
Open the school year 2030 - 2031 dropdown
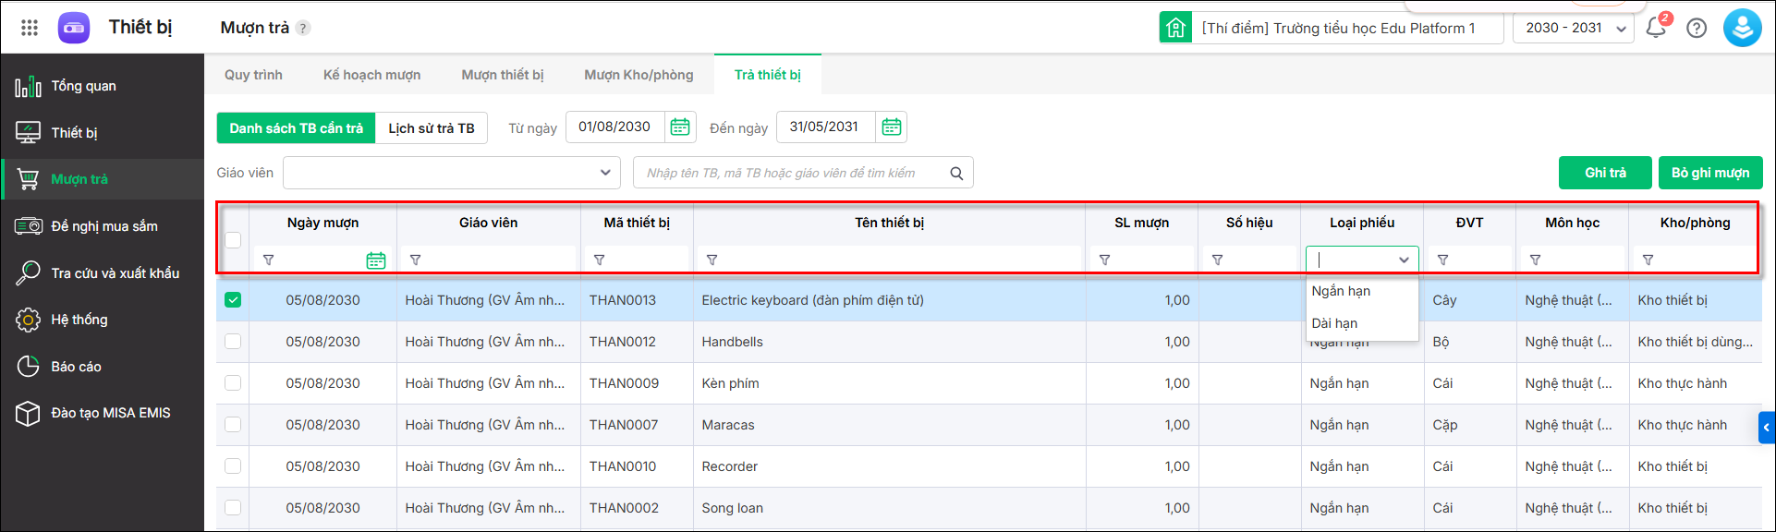coord(1573,28)
